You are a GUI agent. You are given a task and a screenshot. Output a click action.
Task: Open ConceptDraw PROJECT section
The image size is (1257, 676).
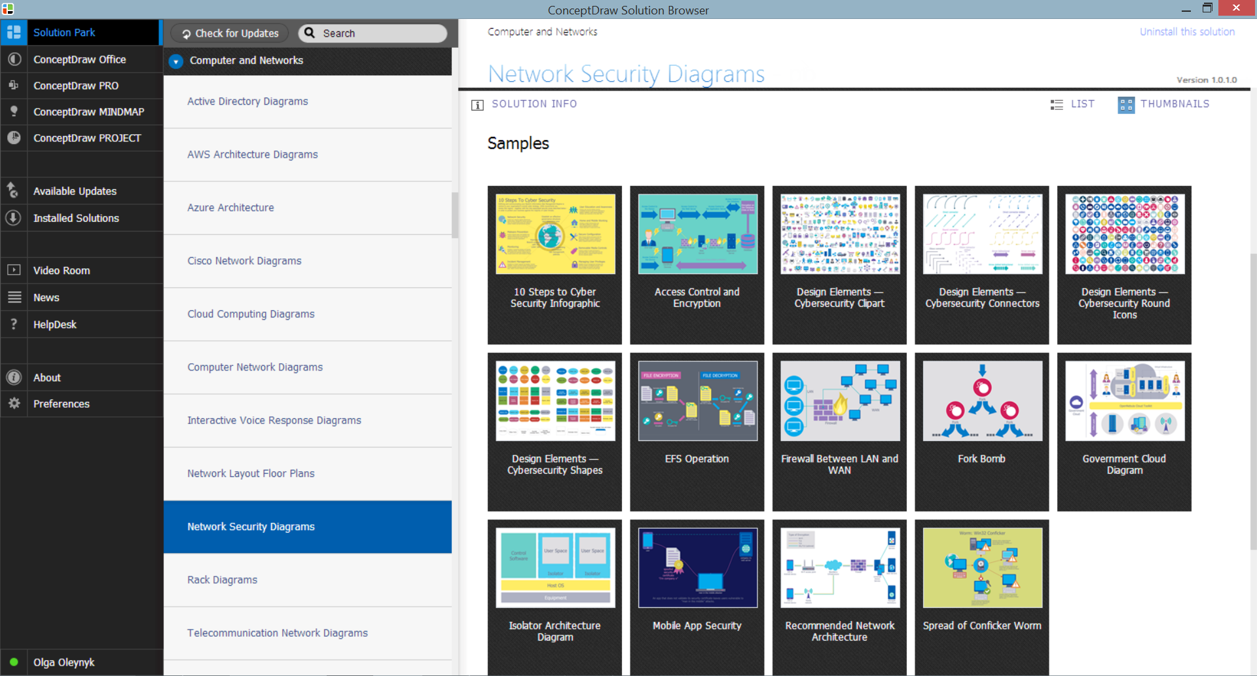(x=81, y=137)
